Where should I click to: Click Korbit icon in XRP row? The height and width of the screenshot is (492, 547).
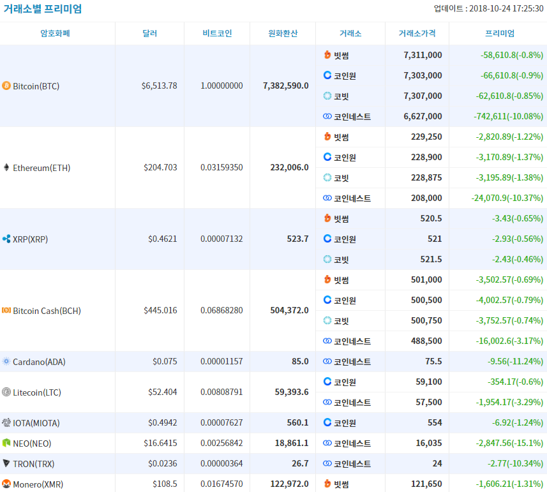(327, 259)
